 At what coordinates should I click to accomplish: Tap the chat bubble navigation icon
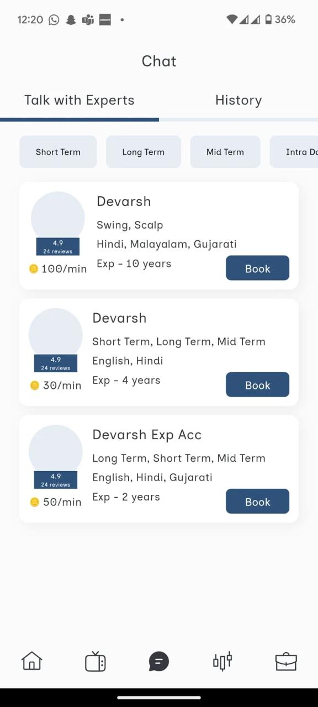pyautogui.click(x=158, y=661)
